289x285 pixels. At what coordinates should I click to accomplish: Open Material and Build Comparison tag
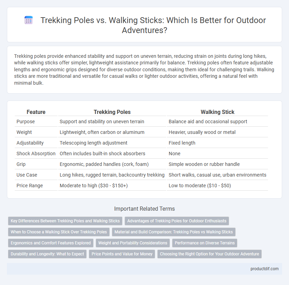click(x=174, y=232)
